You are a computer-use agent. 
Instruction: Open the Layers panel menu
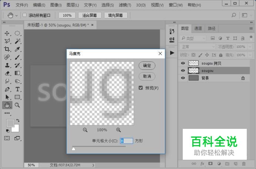point(251,28)
